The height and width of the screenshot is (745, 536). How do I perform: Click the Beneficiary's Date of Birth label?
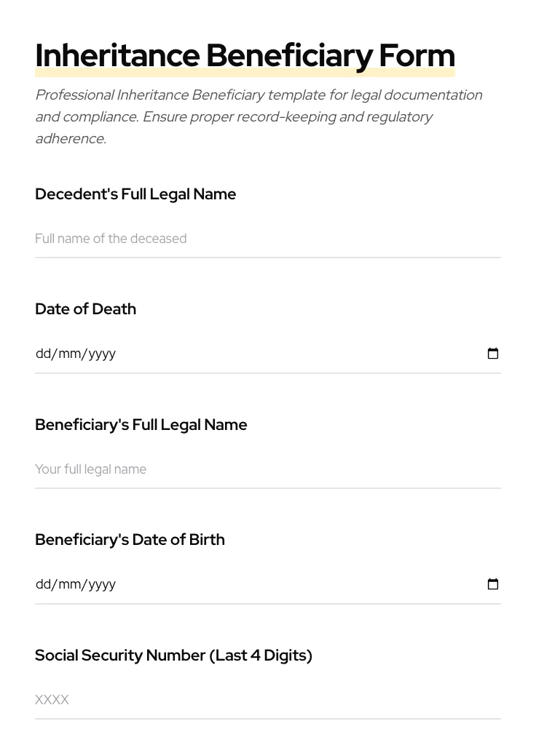point(130,540)
